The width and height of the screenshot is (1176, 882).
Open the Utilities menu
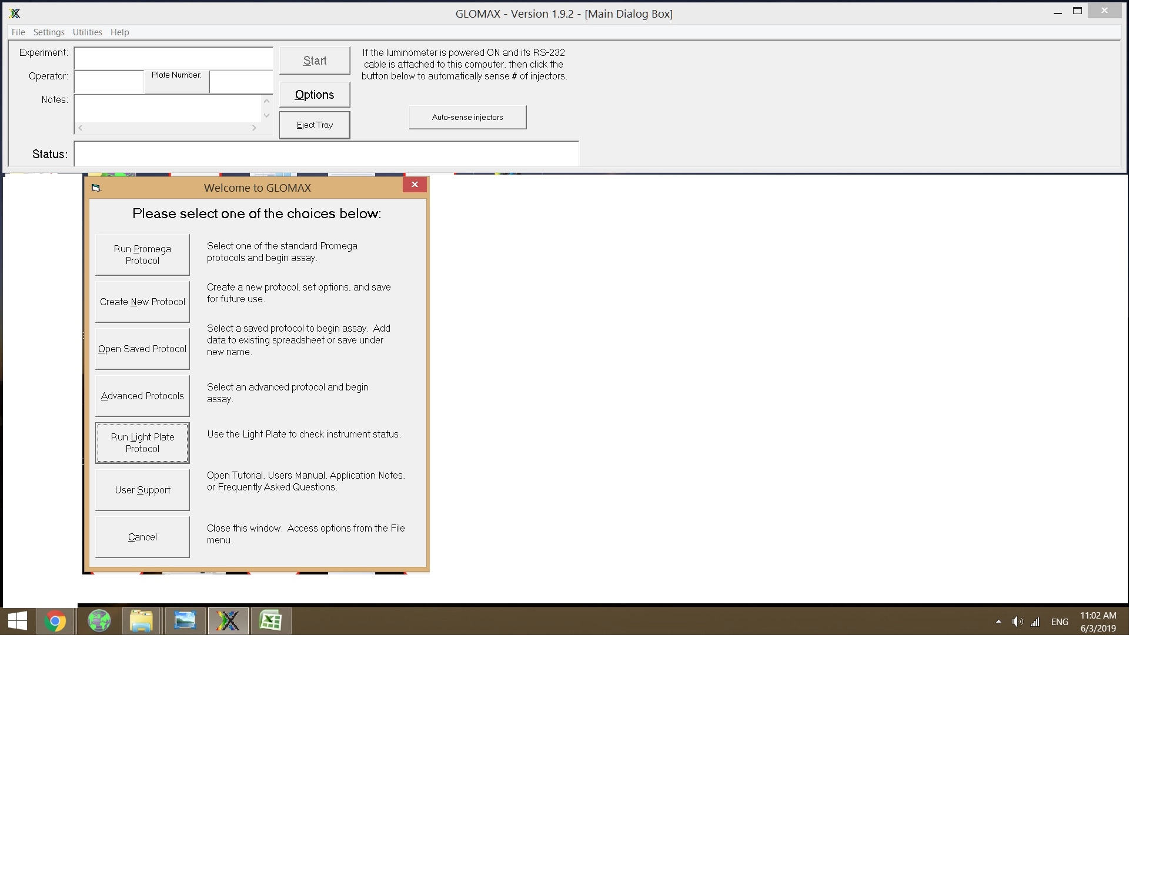pyautogui.click(x=87, y=32)
